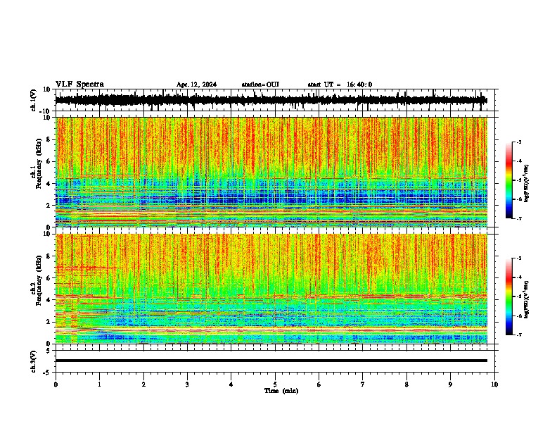This screenshot has height=431, width=557.
Task: Click the "-5" tick on the ch.3(V) axis
Action: [x=47, y=373]
